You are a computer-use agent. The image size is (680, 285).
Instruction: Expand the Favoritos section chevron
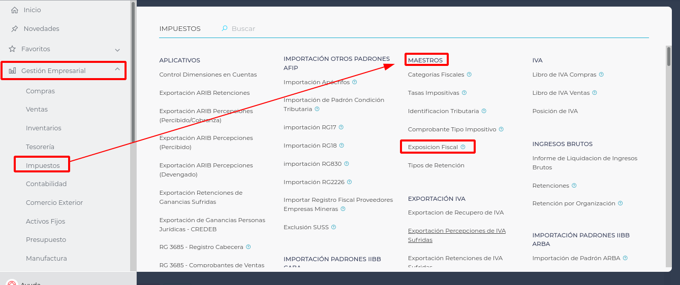[x=117, y=50]
